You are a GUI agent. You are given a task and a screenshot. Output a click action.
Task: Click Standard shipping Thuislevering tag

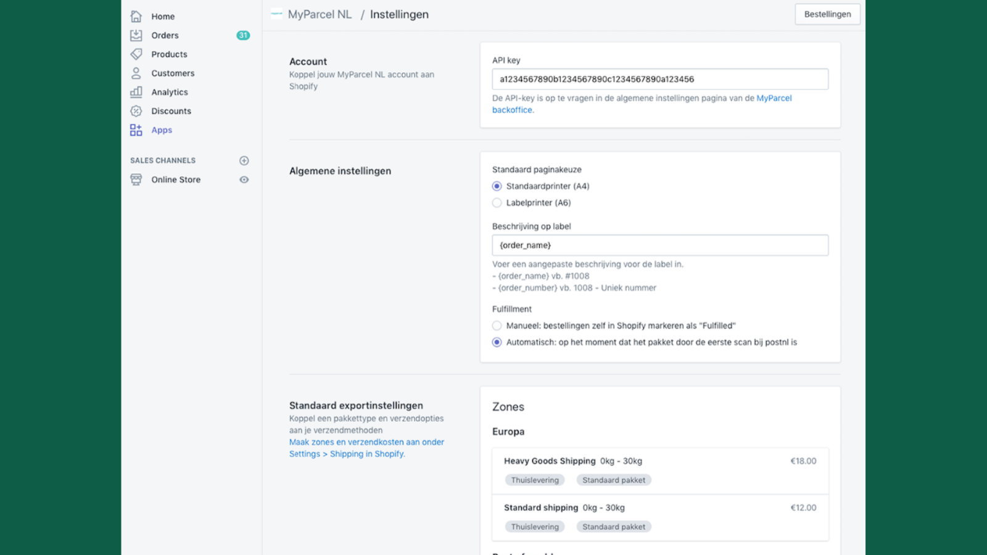click(535, 527)
